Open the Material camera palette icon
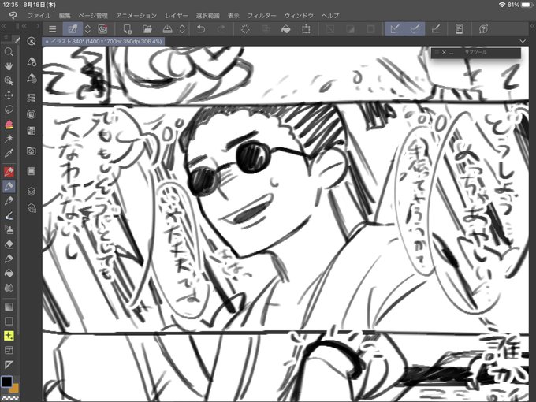The height and width of the screenshot is (402, 536). point(32,151)
